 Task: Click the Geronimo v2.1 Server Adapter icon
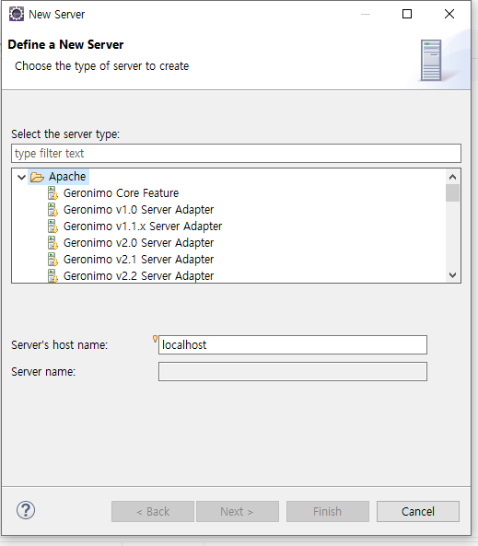pos(52,260)
